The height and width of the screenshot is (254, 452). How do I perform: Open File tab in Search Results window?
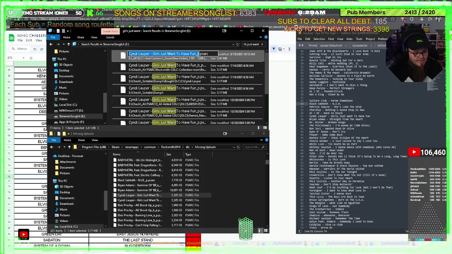tap(53, 37)
